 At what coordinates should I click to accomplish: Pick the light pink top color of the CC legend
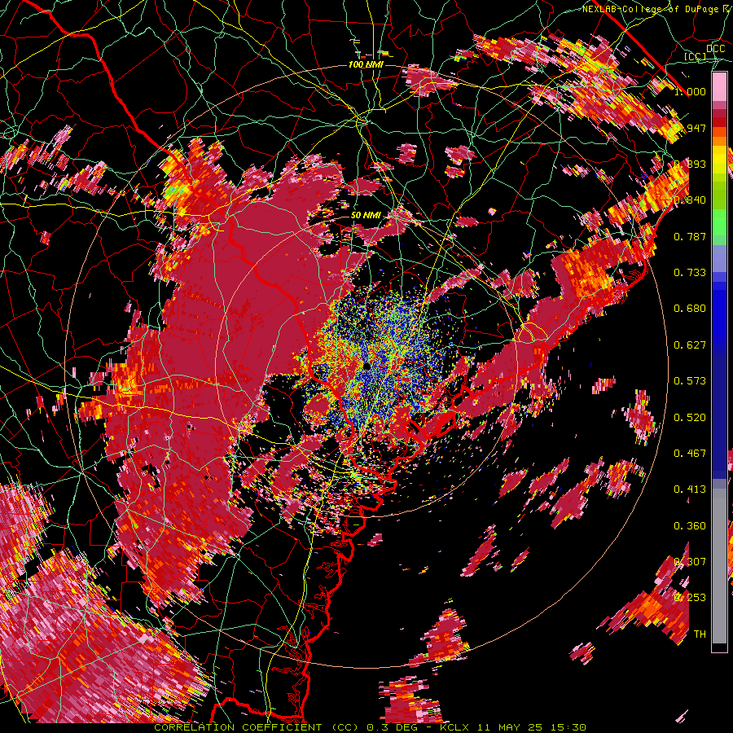[x=719, y=86]
